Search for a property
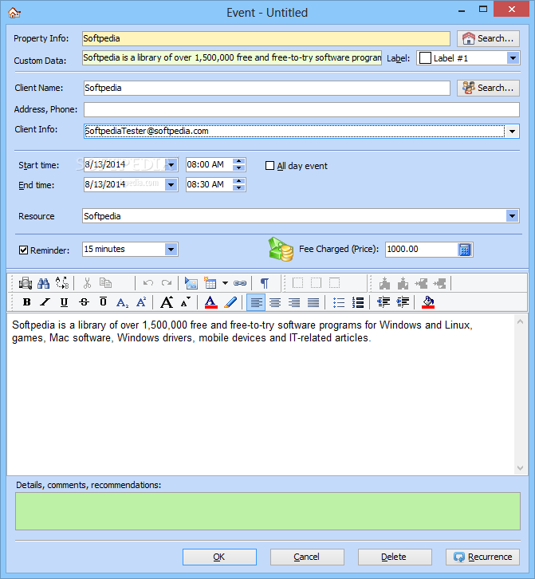The image size is (535, 579). 488,38
